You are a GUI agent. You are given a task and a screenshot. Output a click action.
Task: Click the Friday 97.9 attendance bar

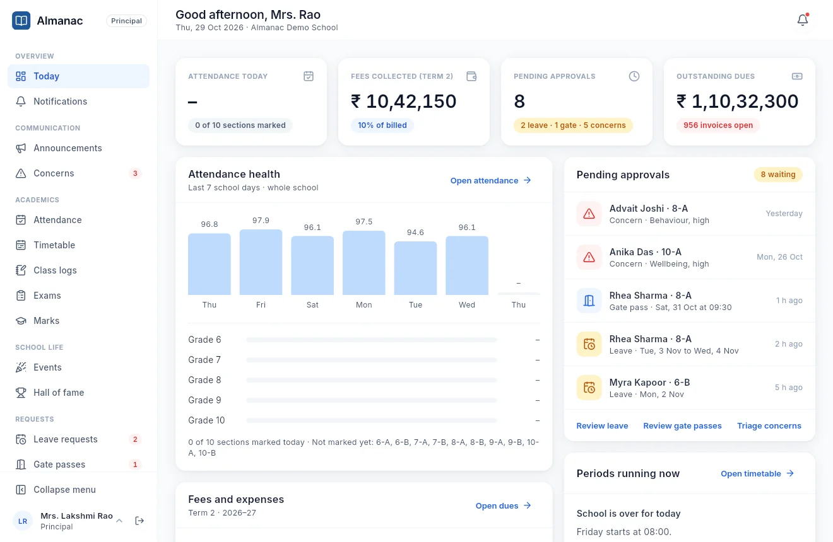pyautogui.click(x=261, y=262)
